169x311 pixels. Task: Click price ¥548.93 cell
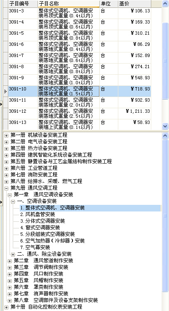pos(134,80)
